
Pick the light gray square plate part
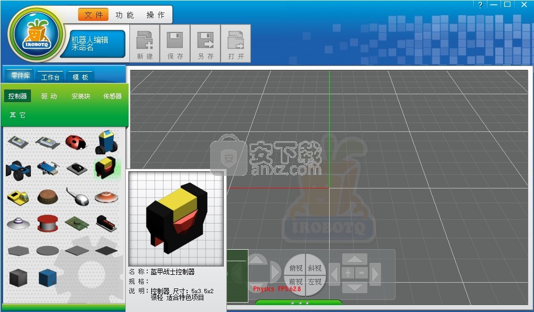tap(77, 251)
